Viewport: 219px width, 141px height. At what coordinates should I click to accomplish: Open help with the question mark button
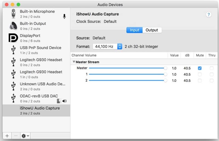209,15
